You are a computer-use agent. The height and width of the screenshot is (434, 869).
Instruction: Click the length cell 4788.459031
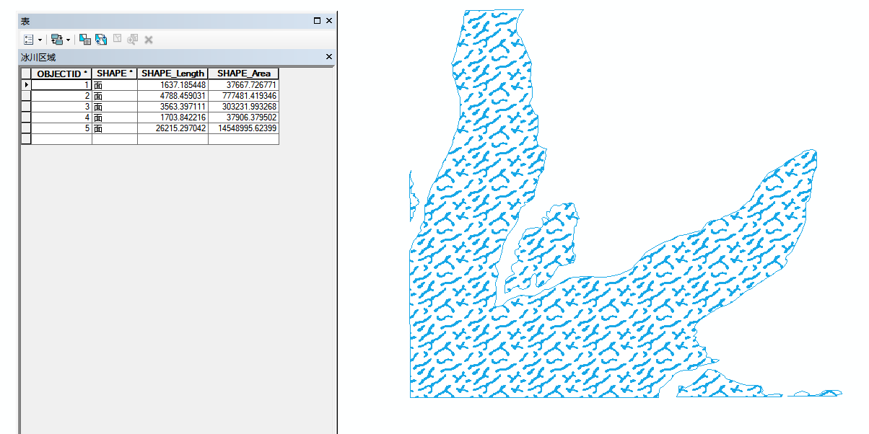(173, 95)
